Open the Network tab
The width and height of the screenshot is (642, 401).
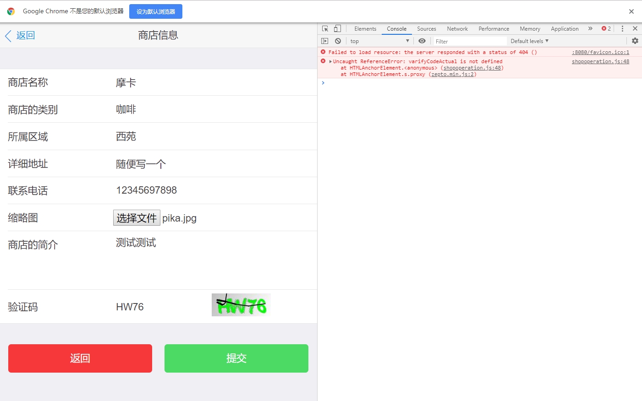point(457,29)
